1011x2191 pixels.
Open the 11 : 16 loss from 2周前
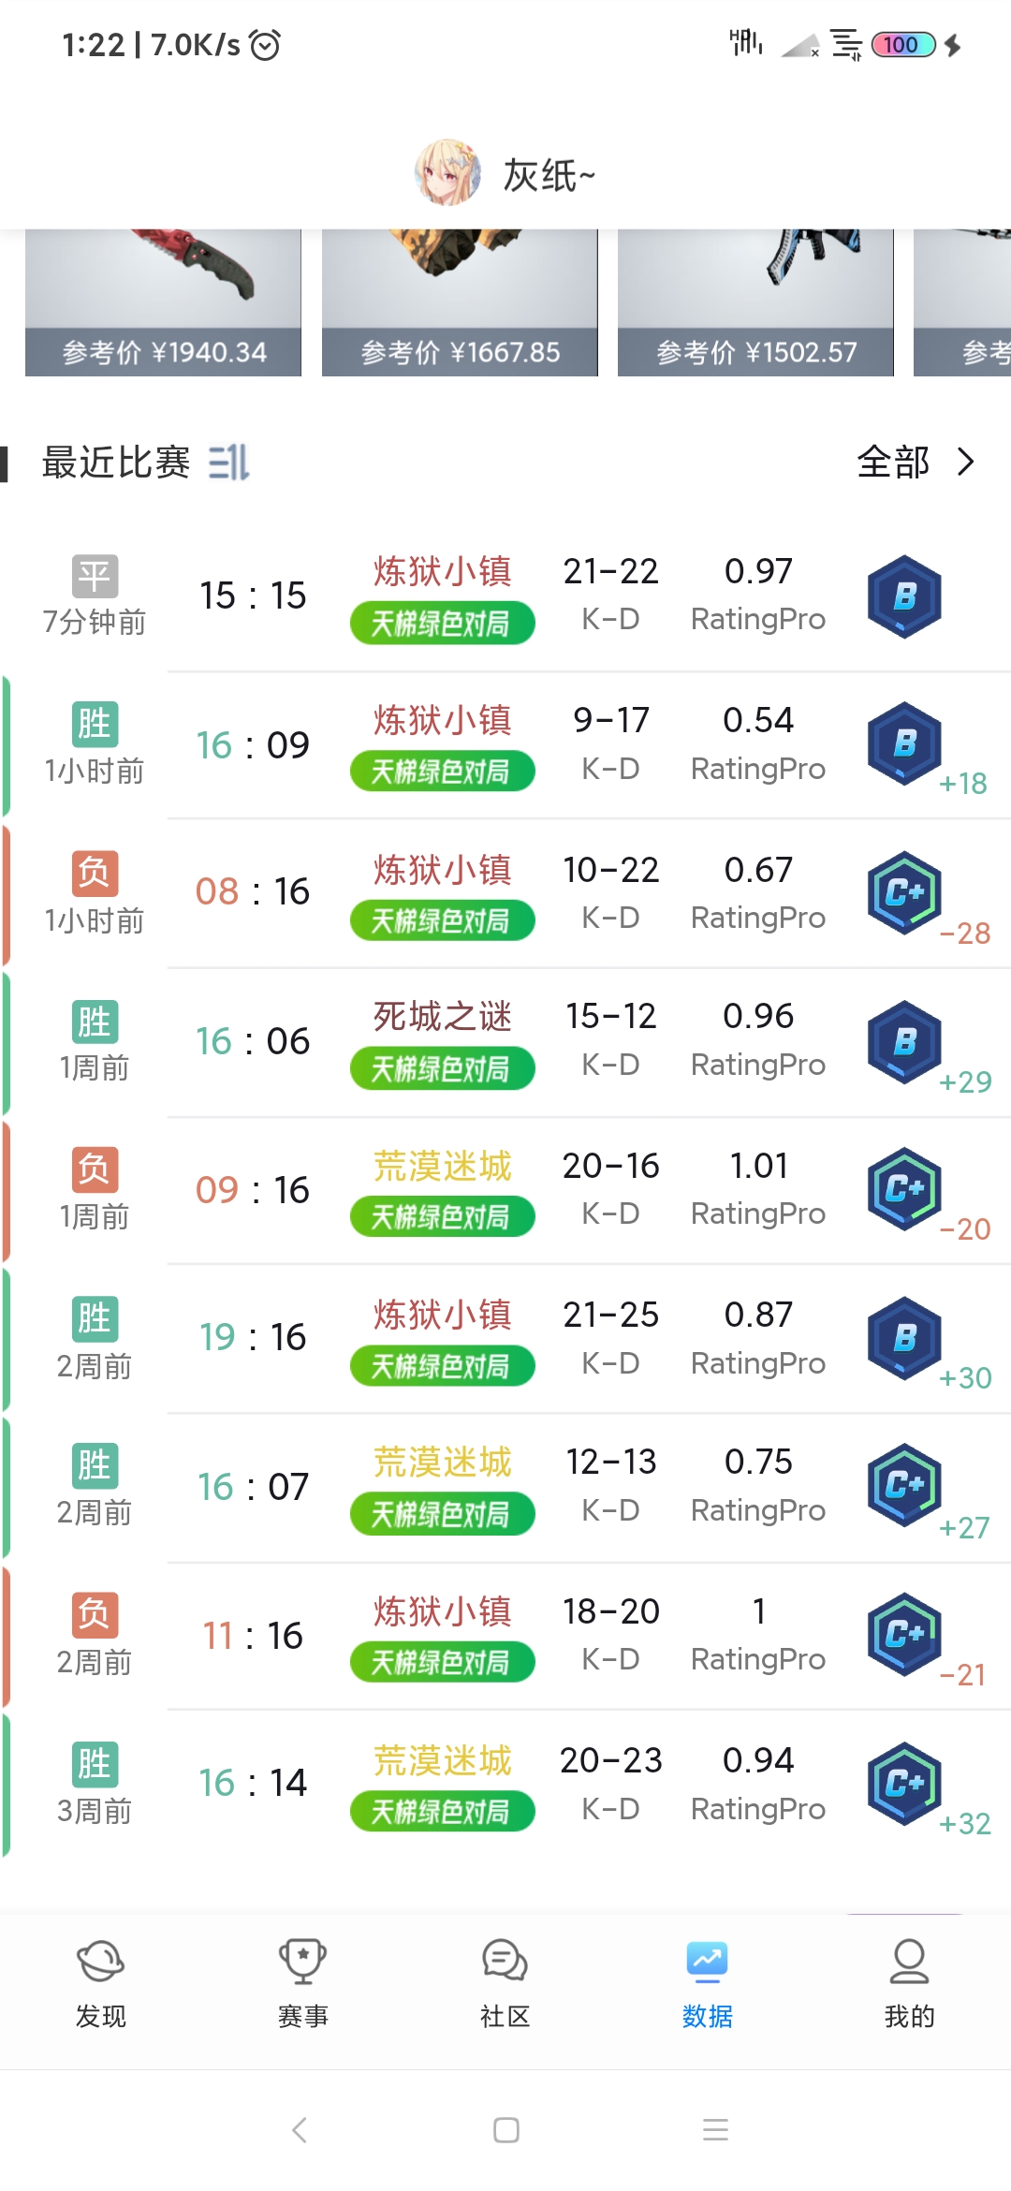(505, 1637)
